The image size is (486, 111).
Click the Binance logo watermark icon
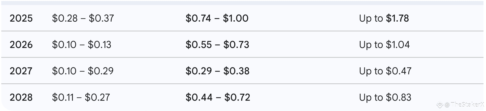pyautogui.click(x=440, y=104)
